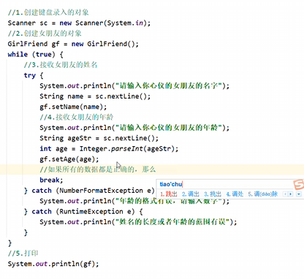Screen dimensions: 304x279
Task: Click the Sogou input method logo icon
Action: [x=299, y=184]
